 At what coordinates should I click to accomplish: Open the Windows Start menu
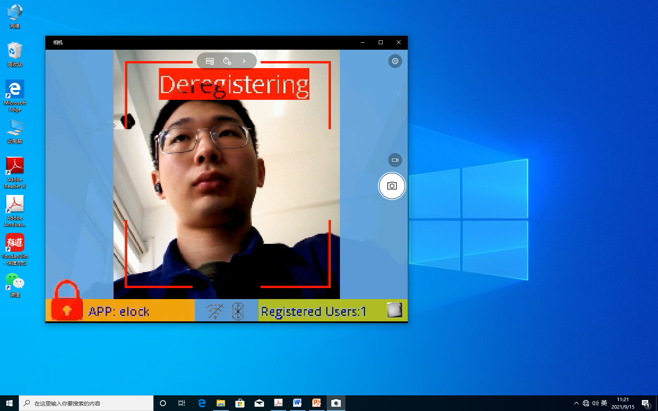tap(9, 403)
